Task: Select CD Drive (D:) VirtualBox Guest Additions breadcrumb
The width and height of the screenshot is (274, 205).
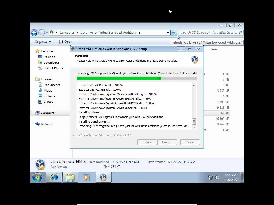Action: (x=109, y=33)
